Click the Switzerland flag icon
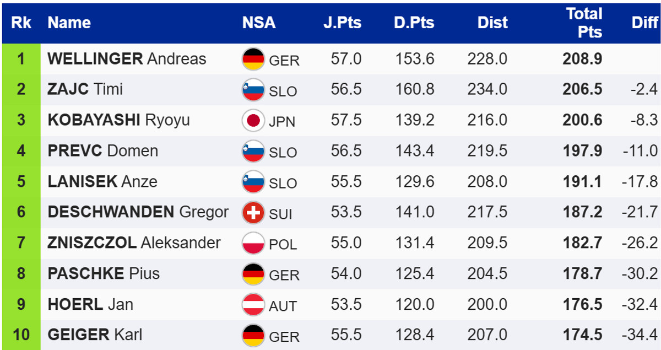Screen dimensions: 661x350 click(253, 213)
